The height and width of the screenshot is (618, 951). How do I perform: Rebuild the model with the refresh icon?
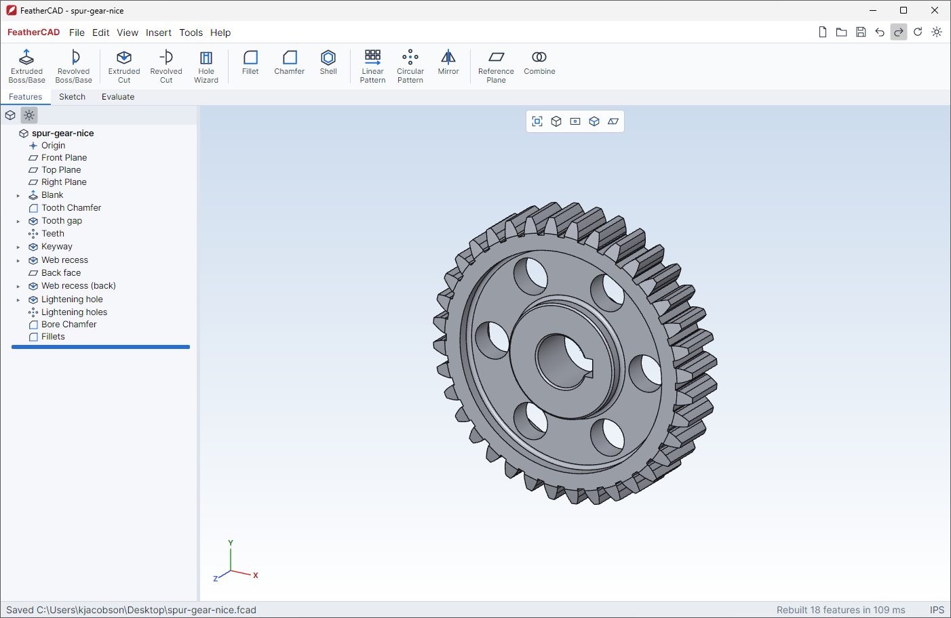pyautogui.click(x=918, y=32)
